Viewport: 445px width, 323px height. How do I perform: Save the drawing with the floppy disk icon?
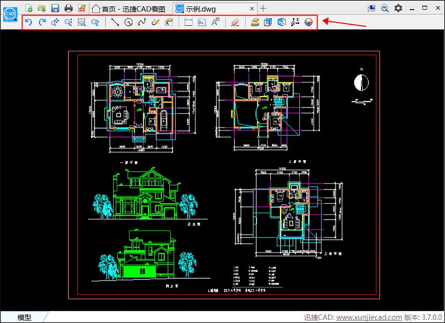click(55, 8)
